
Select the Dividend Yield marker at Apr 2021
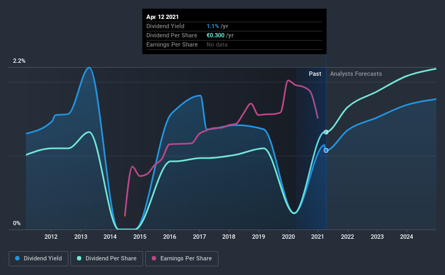click(326, 150)
